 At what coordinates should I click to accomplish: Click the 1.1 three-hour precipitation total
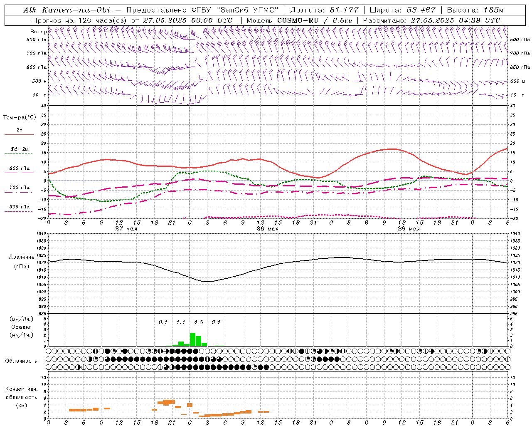coord(181,322)
